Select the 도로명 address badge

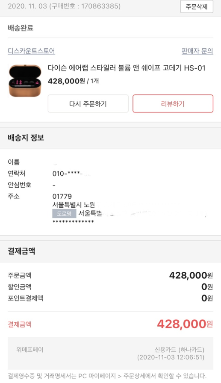(x=64, y=213)
